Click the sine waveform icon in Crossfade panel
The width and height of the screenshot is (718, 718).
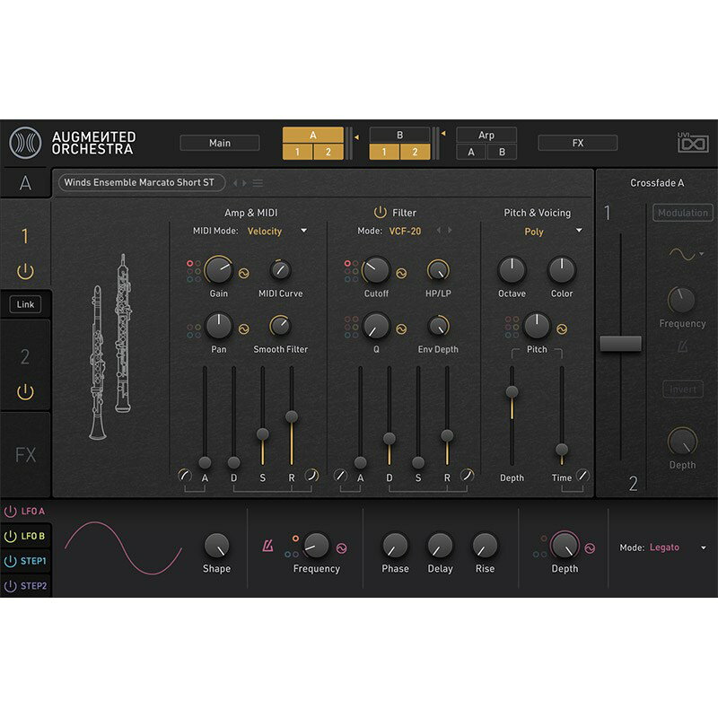(x=683, y=254)
